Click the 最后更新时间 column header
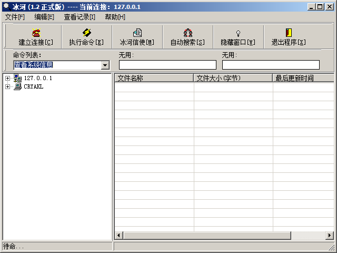The image size is (337, 253). click(x=302, y=78)
